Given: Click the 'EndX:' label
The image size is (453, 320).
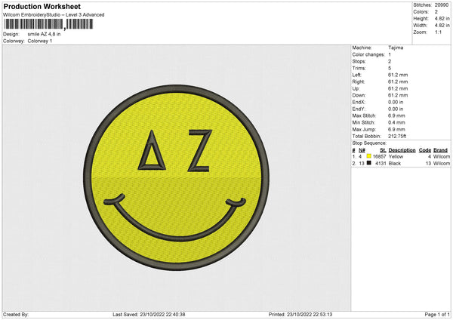Looking at the screenshot, I should pos(359,102).
